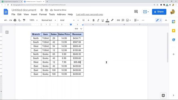178x100 pixels.
Task: Show more toolbar options (three dots)
Action: click(143, 20)
